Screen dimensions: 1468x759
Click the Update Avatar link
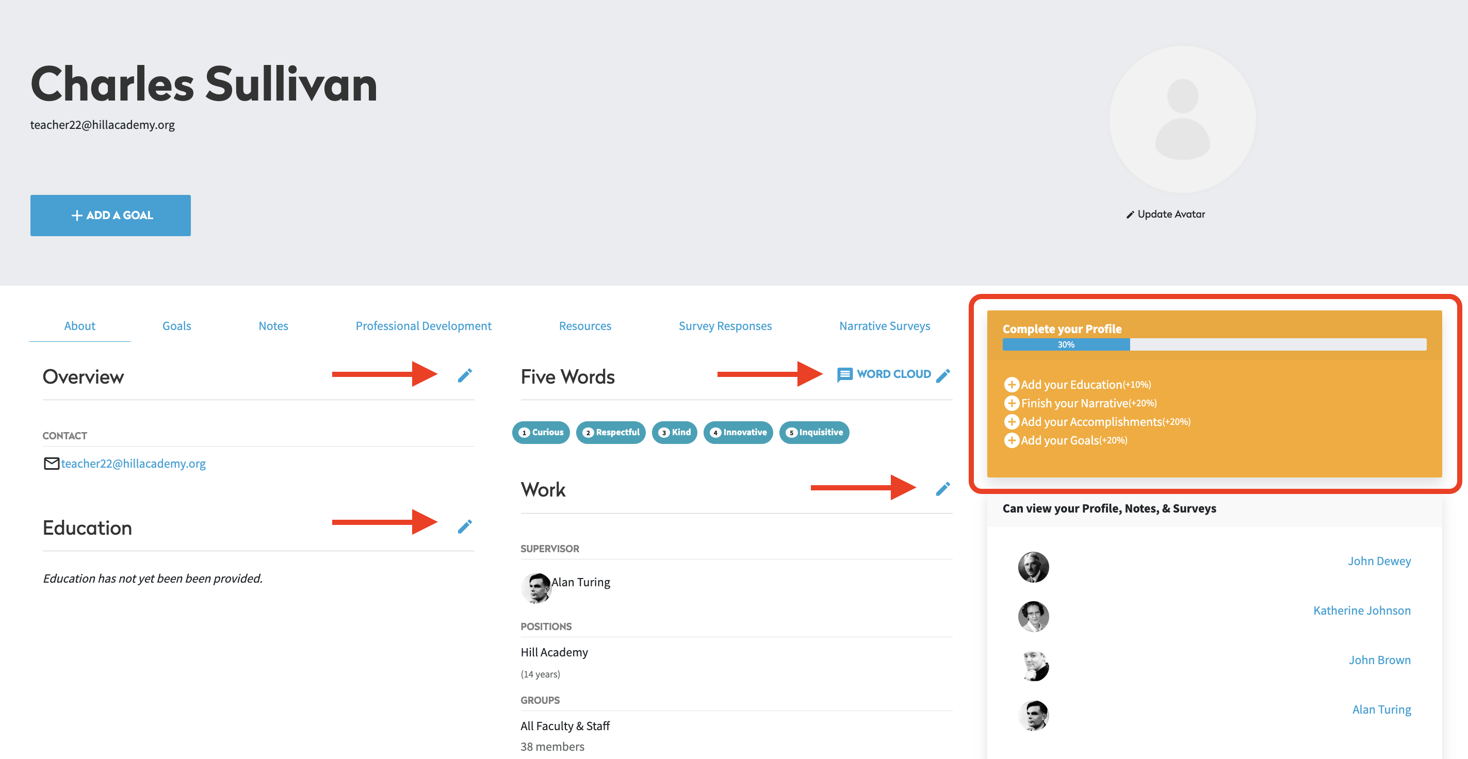click(x=1165, y=214)
